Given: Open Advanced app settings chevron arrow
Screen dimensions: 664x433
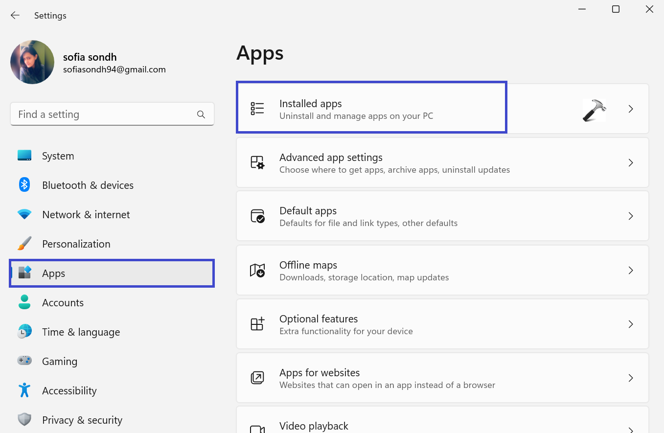Looking at the screenshot, I should (x=631, y=162).
